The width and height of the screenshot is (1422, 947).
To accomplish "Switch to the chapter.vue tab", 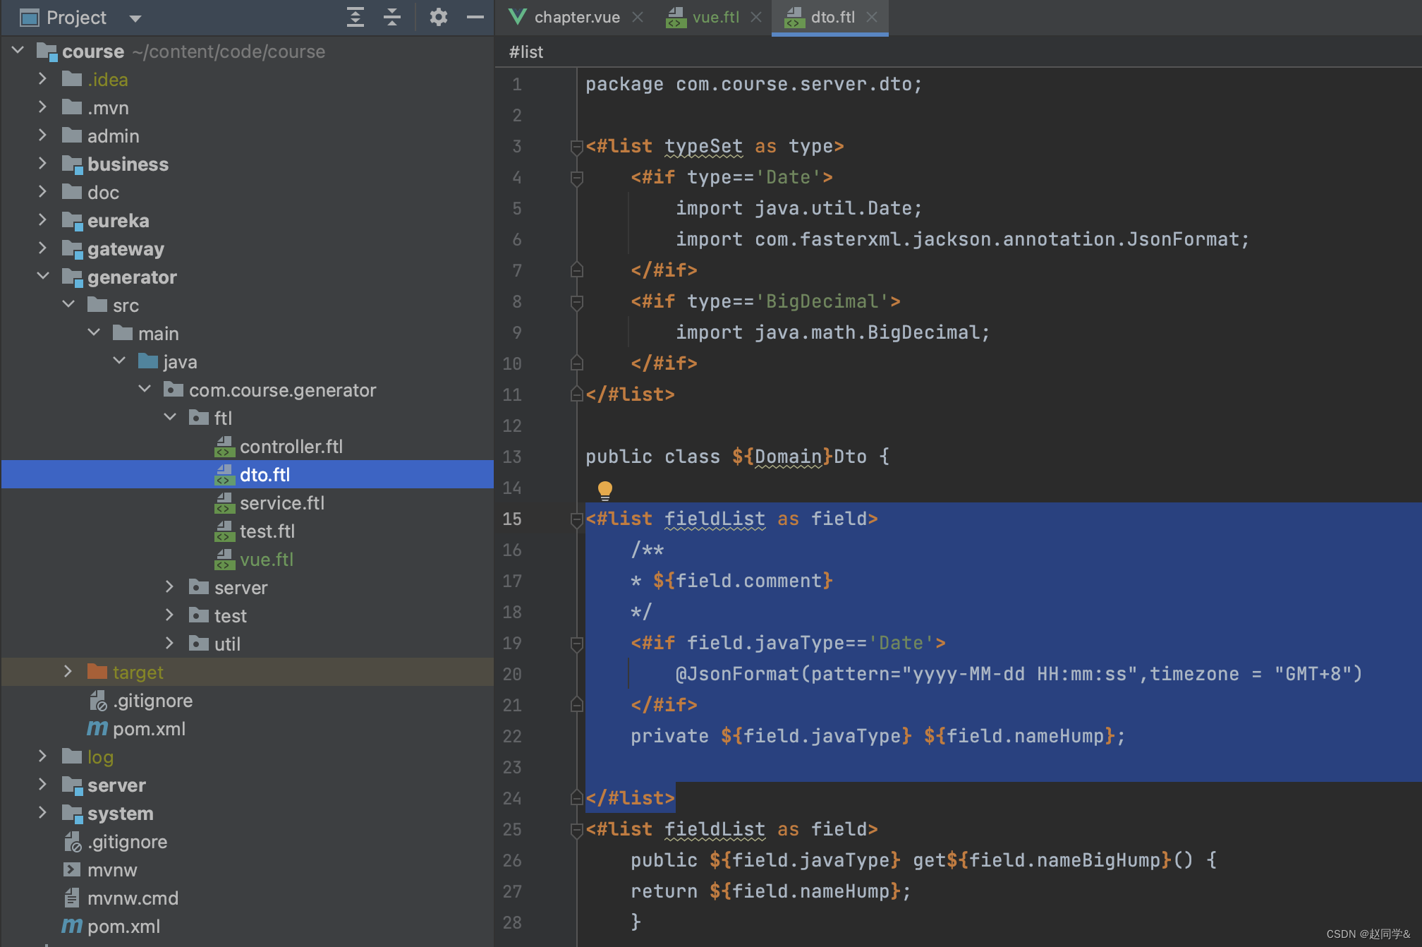I will [x=576, y=17].
